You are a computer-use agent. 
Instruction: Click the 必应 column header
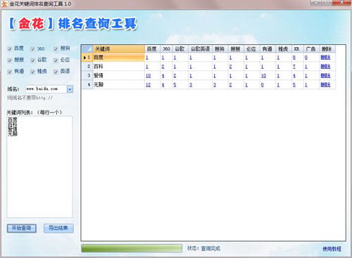point(252,49)
